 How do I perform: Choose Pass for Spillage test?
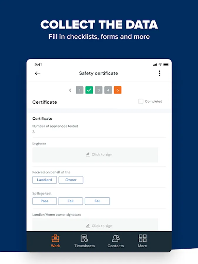click(45, 201)
